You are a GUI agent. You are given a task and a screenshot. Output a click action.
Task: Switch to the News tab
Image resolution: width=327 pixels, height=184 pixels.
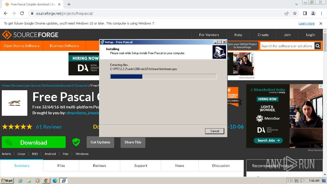[180, 166]
